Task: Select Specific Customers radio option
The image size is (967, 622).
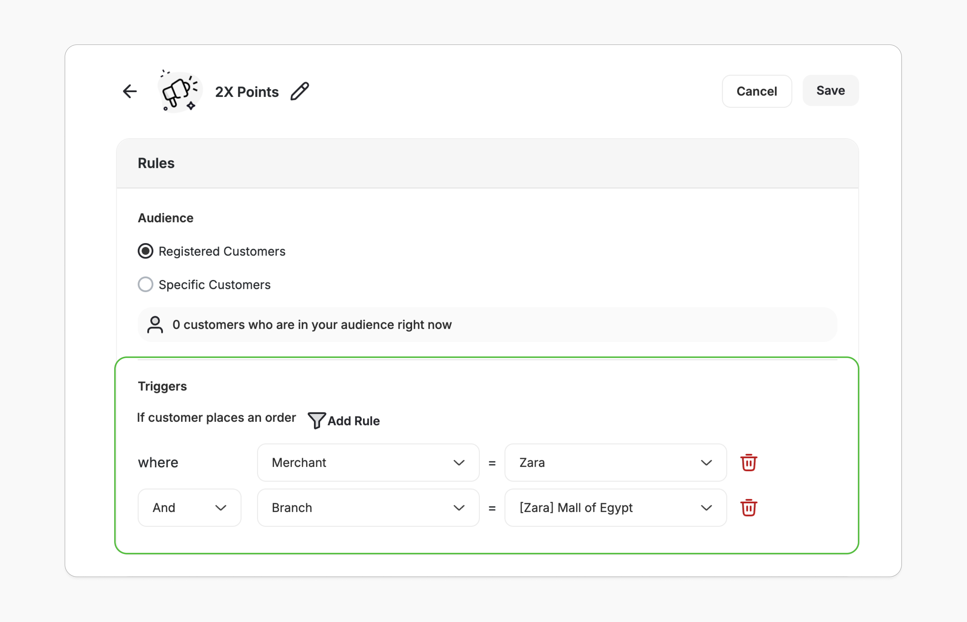Action: (x=146, y=284)
